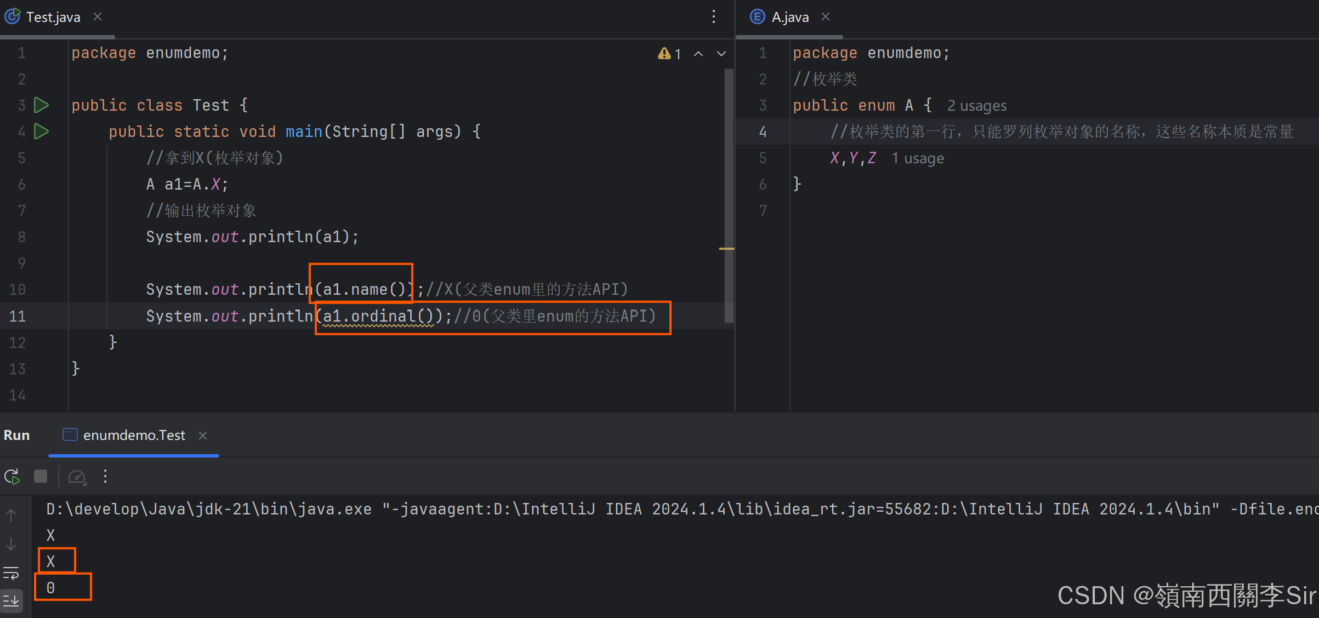1319x618 pixels.
Task: Click the run gutter icon beside class Test
Action: pos(41,105)
